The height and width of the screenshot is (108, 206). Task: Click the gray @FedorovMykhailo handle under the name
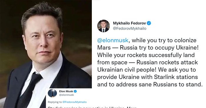click(x=129, y=28)
